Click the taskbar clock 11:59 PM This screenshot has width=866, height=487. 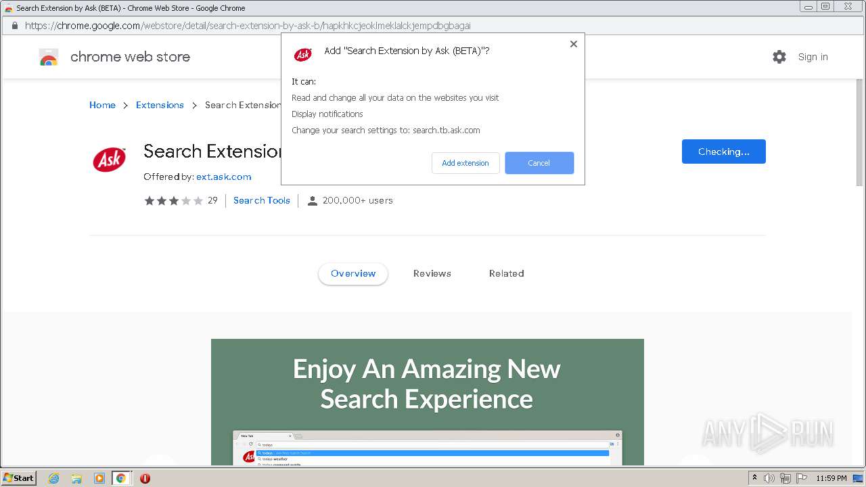831,478
